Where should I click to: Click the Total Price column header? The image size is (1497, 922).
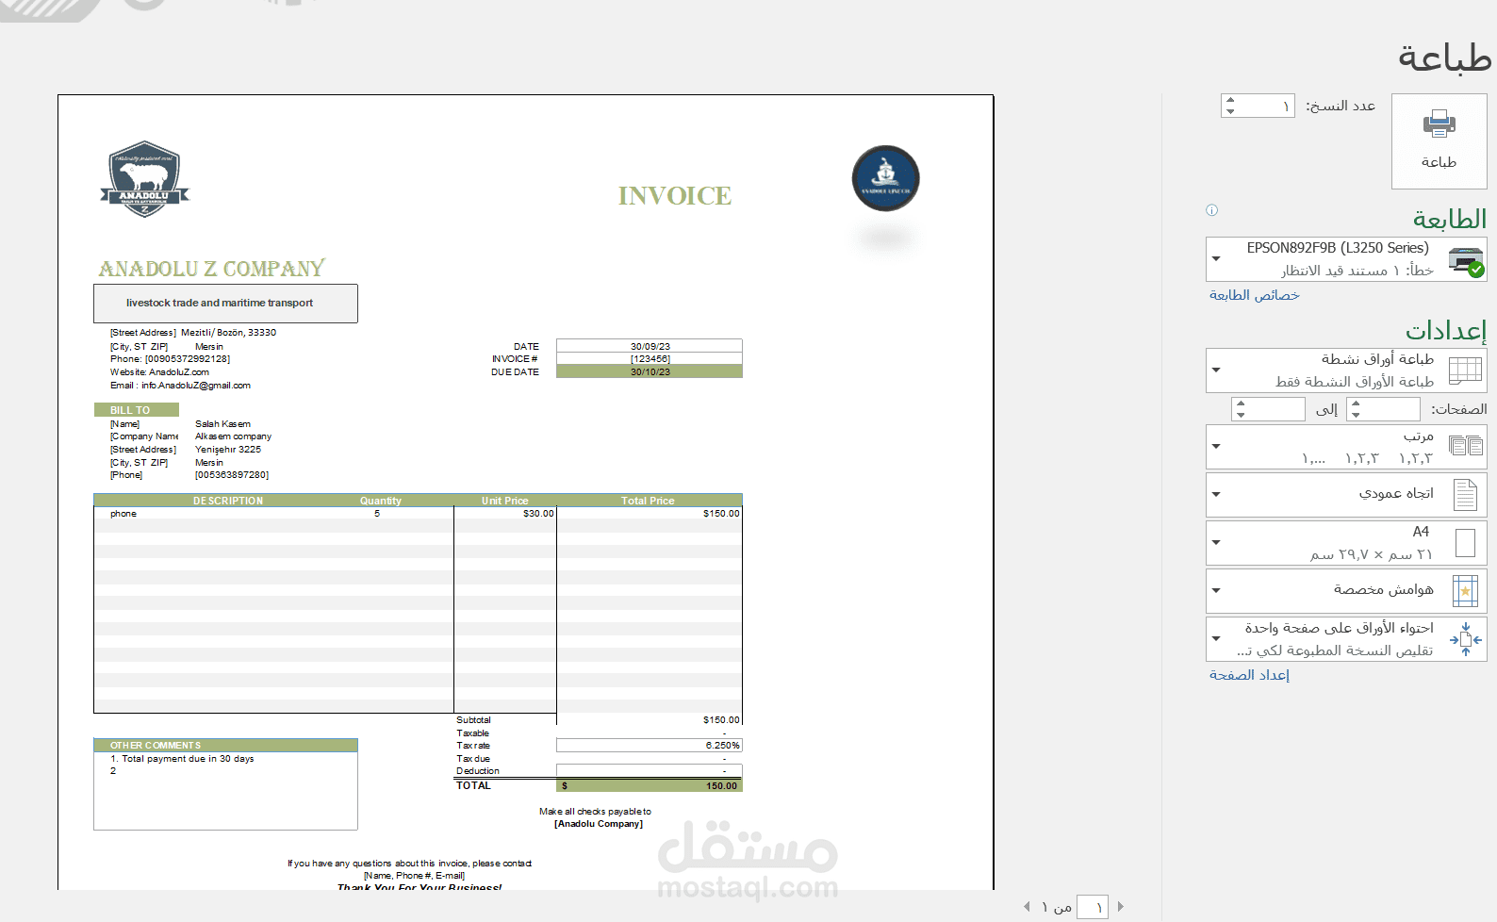(649, 501)
